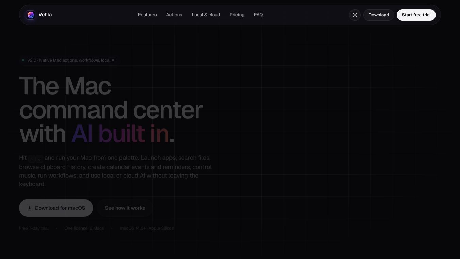Click the Start free trial button

(x=416, y=15)
